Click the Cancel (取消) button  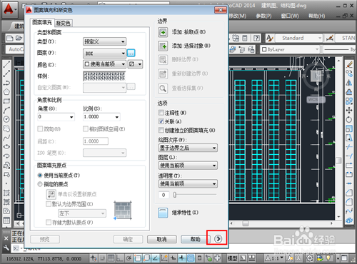tap(162, 239)
